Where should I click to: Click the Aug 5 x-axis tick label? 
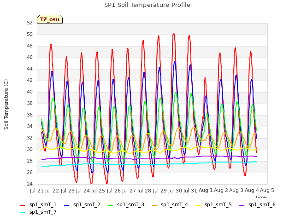[x=267, y=191]
